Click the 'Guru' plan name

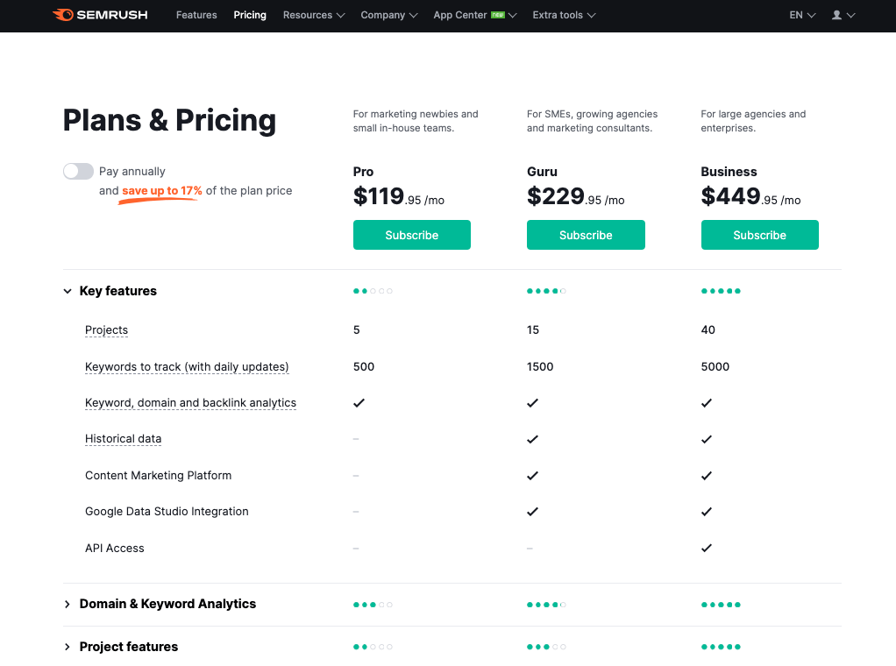[x=543, y=172]
